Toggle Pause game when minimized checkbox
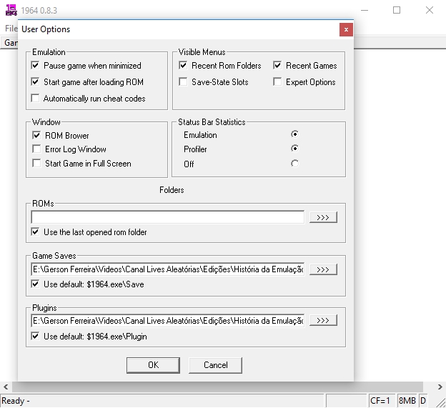The width and height of the screenshot is (446, 408). point(35,66)
